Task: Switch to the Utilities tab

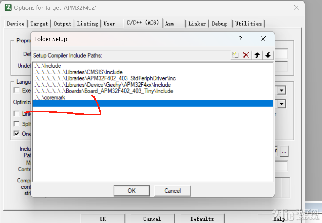Action: point(248,24)
